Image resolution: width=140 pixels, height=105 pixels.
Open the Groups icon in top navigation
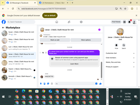81,22
